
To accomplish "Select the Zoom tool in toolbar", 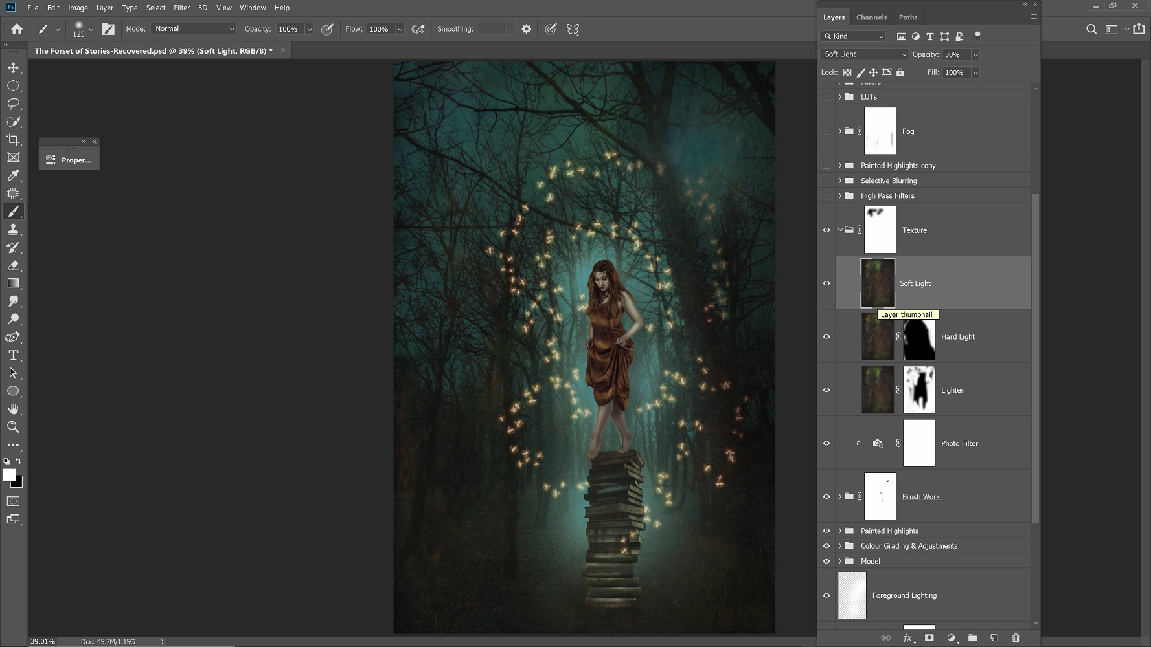I will 13,427.
